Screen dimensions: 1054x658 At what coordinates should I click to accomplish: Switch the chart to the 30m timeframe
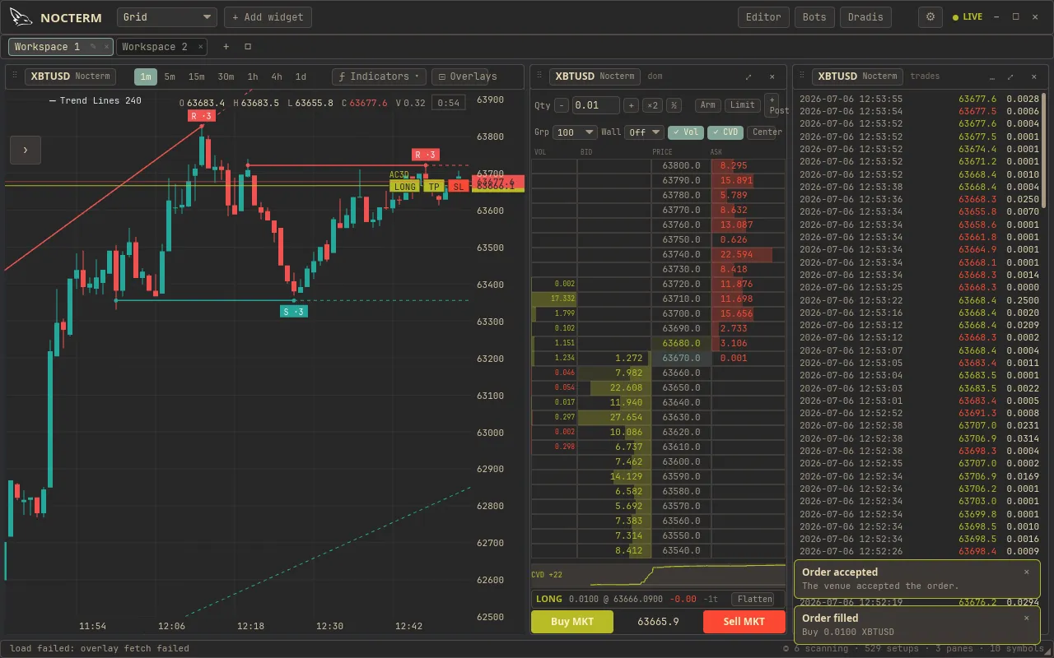click(x=226, y=76)
